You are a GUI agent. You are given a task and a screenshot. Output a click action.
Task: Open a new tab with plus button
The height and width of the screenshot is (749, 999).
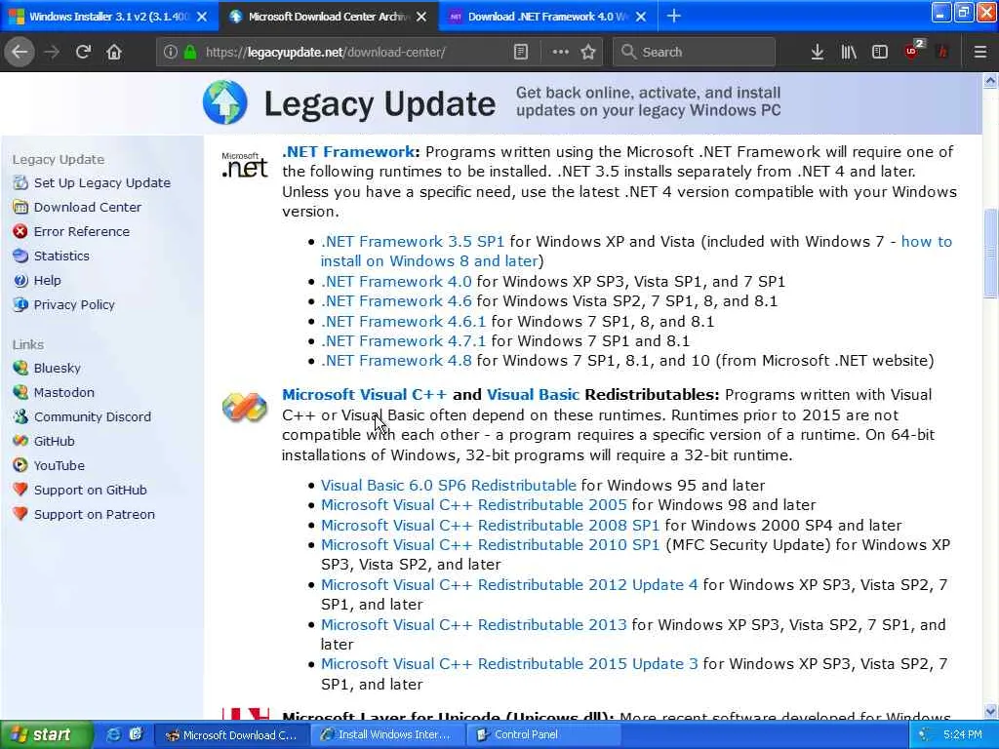coord(673,16)
